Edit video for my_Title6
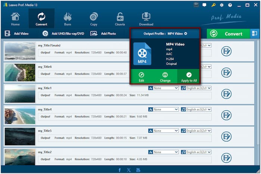This screenshot has width=261, height=174. point(226,72)
